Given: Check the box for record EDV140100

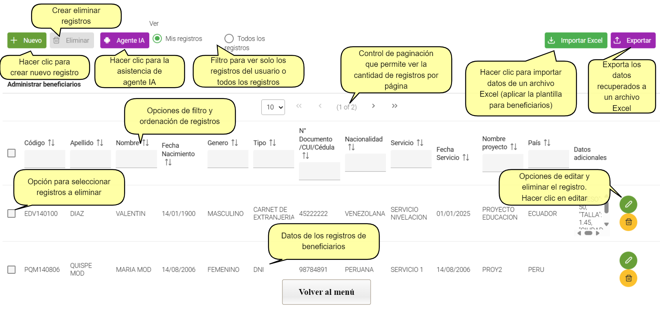Looking at the screenshot, I should click(x=12, y=213).
